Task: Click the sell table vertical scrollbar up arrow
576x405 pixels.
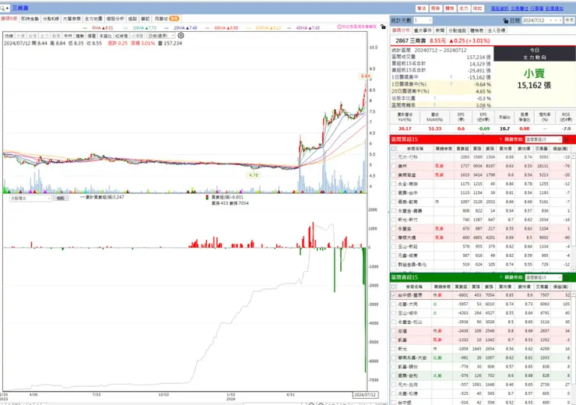Action: click(574, 294)
